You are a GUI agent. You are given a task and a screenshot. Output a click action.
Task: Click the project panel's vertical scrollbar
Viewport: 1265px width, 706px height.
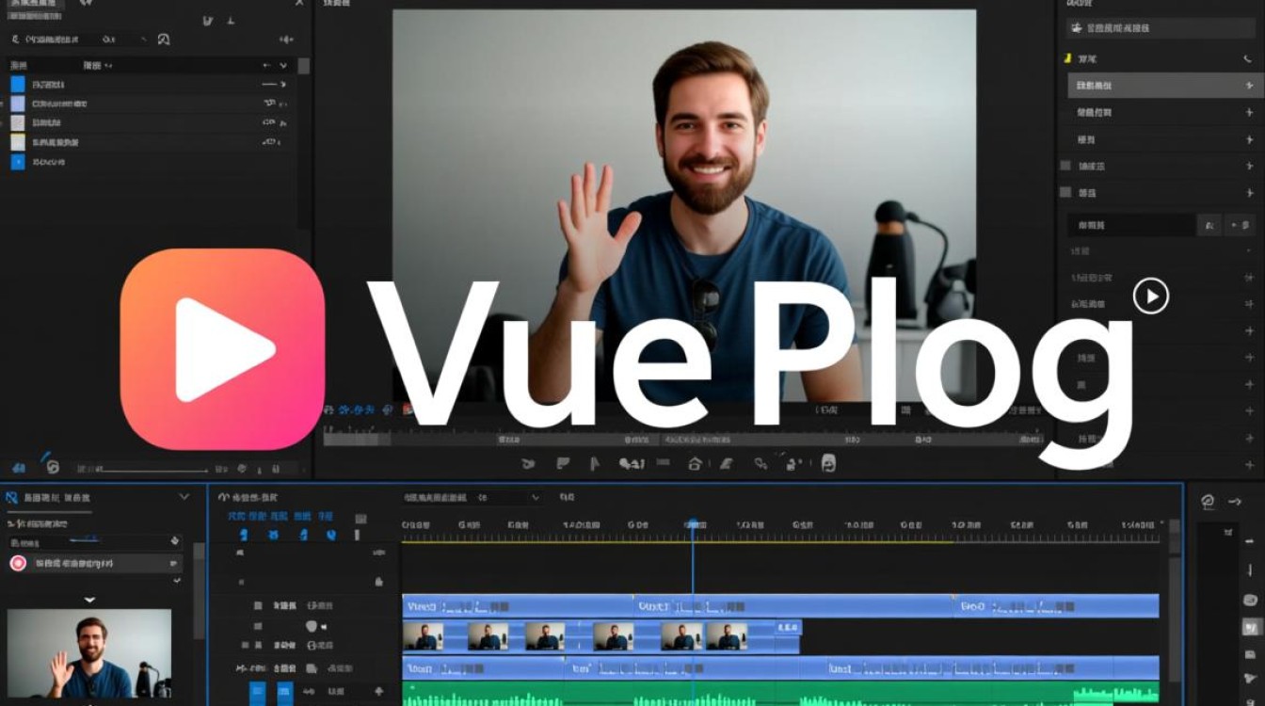click(x=304, y=141)
